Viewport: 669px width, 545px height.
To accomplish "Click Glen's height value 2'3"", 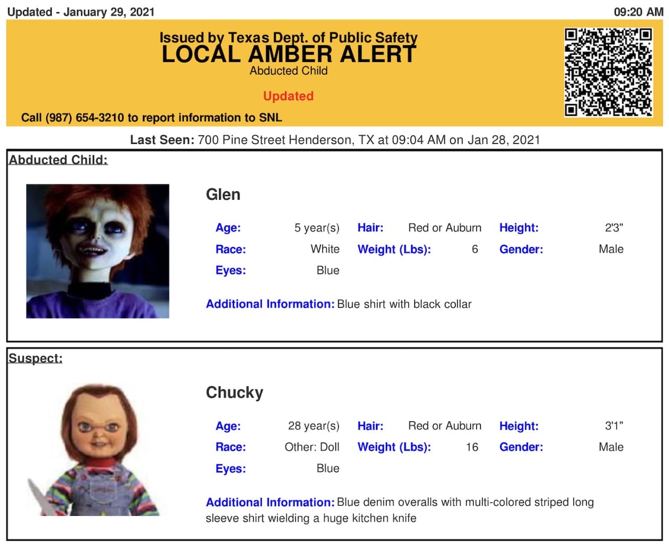I will click(614, 228).
